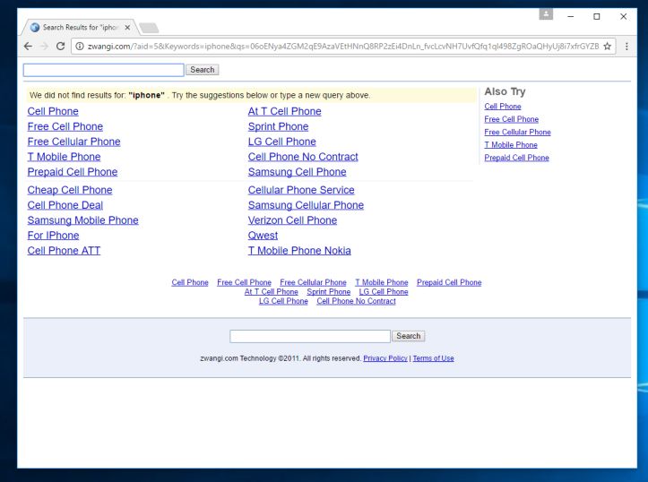Image resolution: width=648 pixels, height=482 pixels.
Task: Open the Samsung Cellular Phone link
Action: 306,205
